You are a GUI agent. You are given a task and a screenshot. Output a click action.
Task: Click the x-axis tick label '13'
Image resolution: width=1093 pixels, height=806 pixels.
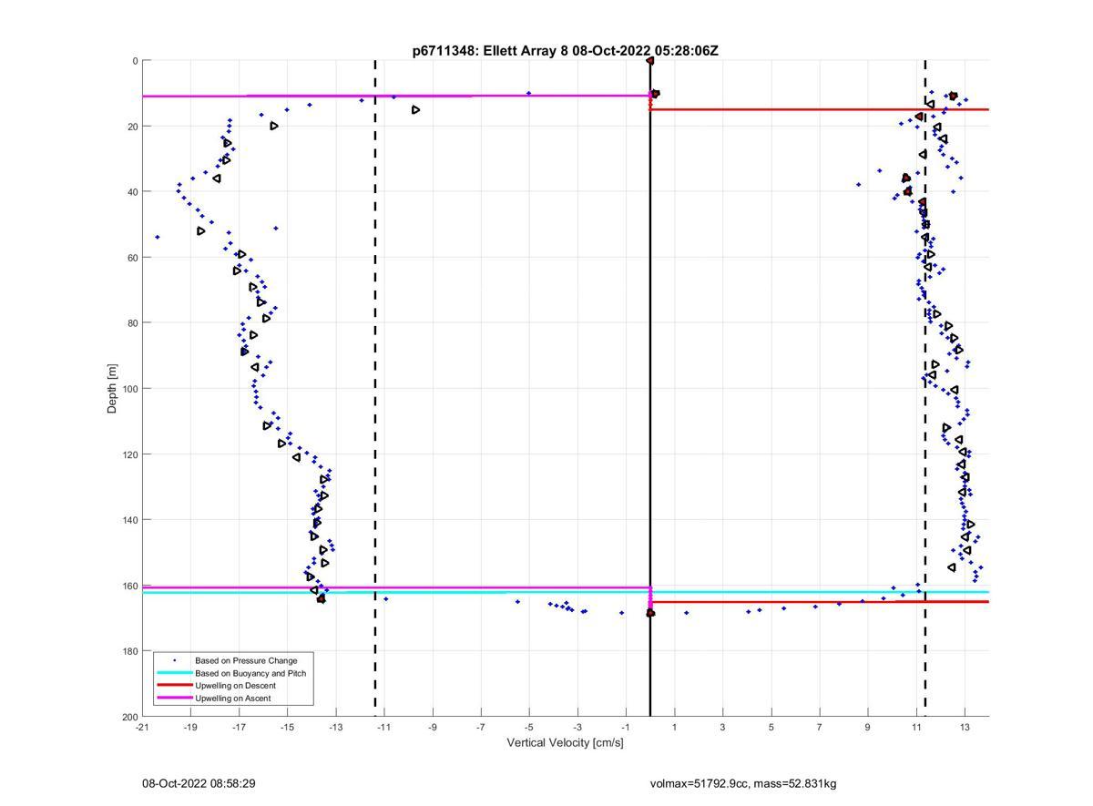click(x=965, y=728)
